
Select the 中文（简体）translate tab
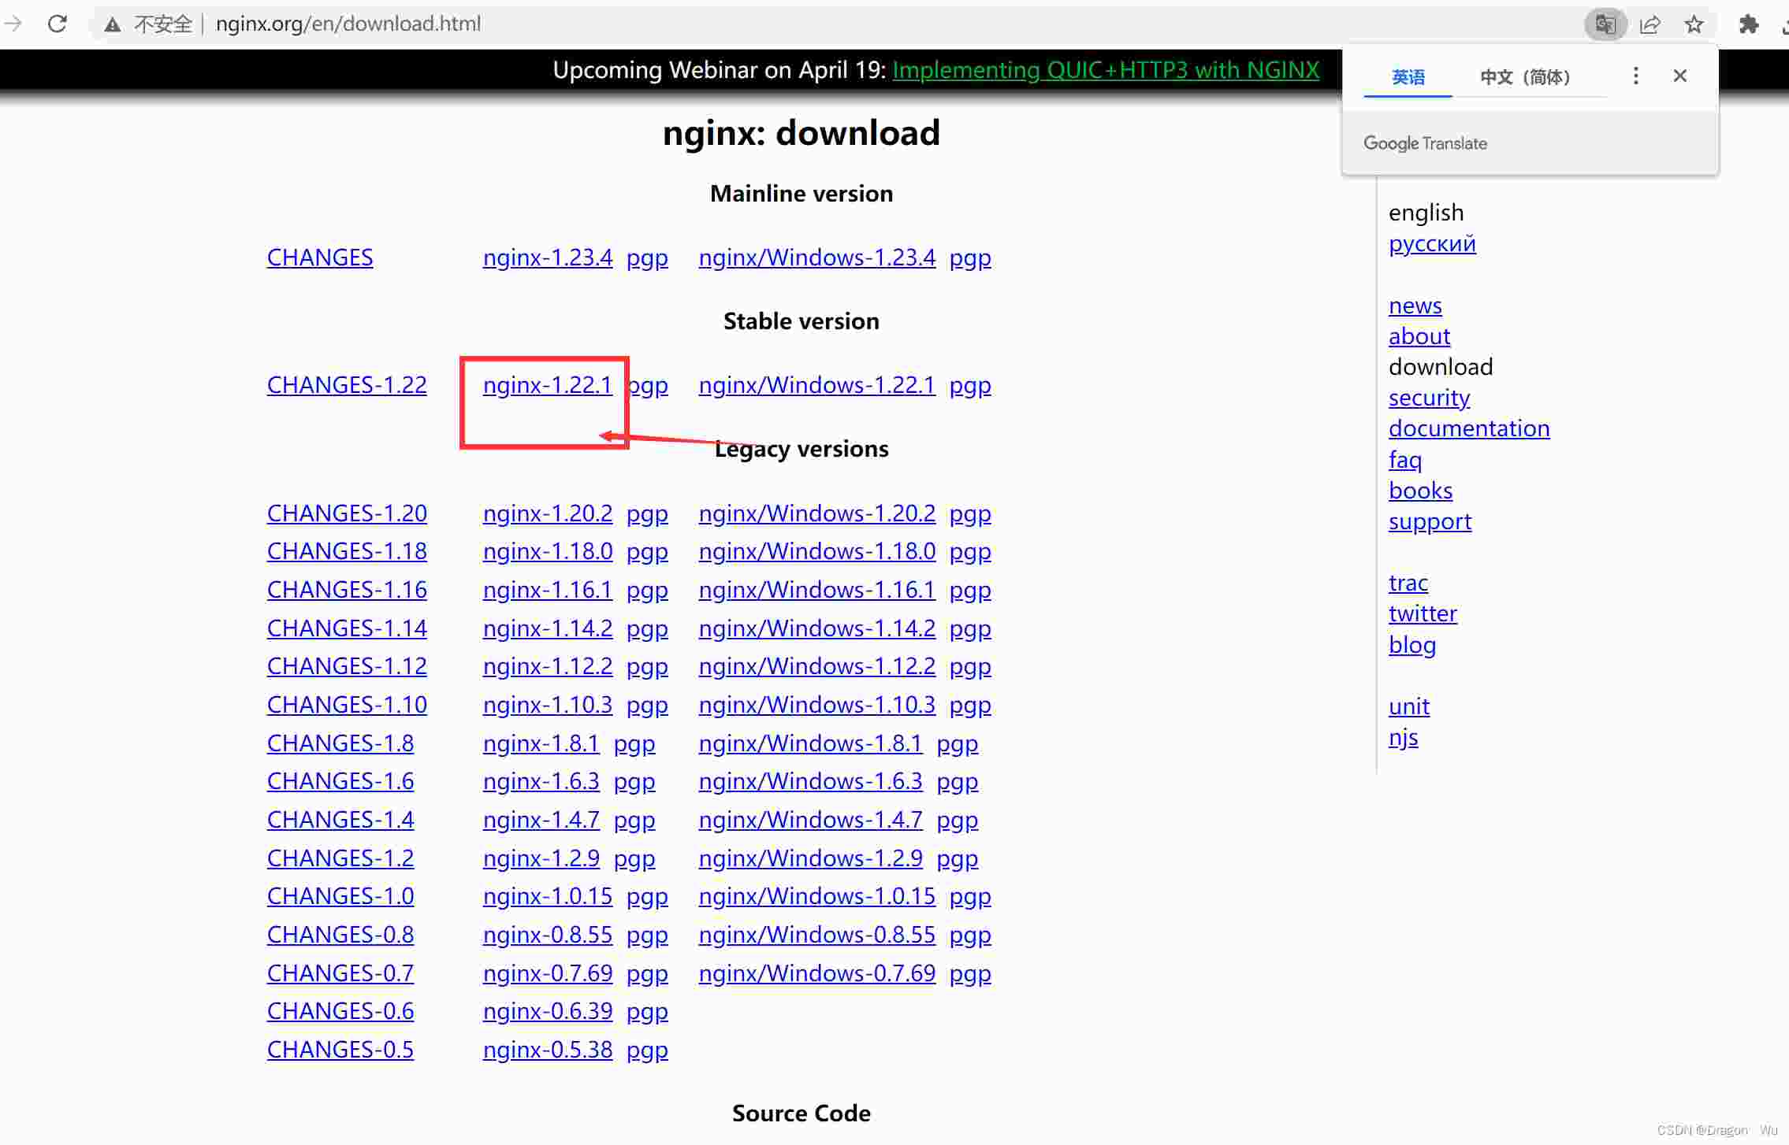click(1525, 77)
